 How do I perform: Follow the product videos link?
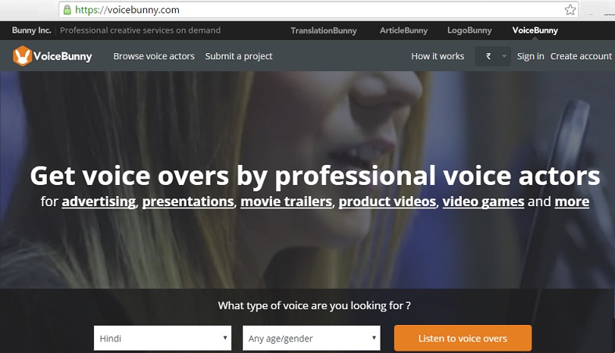[388, 201]
